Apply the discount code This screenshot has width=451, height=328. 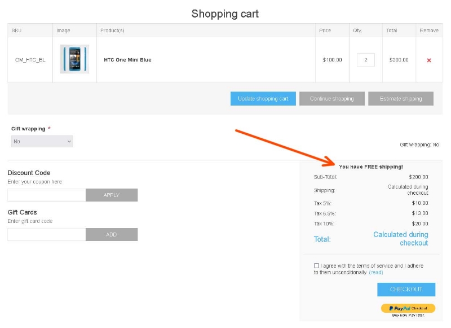[x=112, y=195]
